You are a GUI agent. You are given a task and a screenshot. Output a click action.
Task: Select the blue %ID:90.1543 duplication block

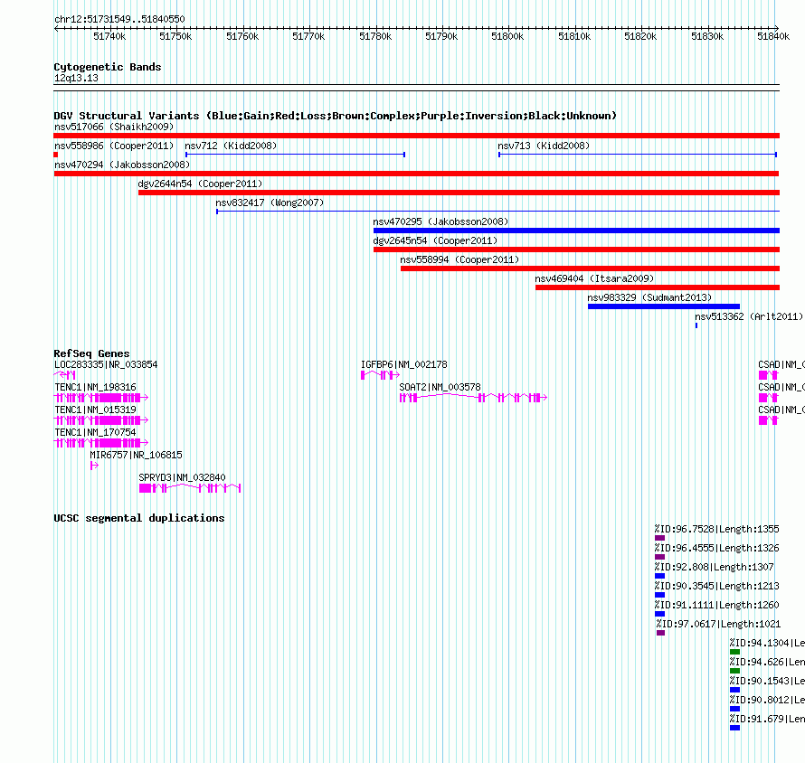(735, 690)
